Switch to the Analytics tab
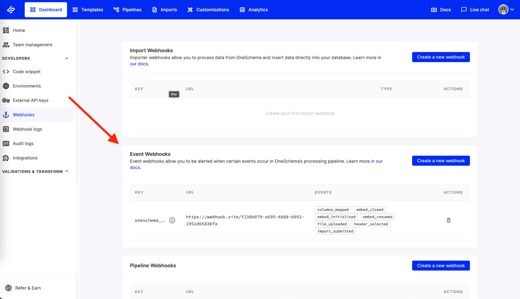Image resolution: width=520 pixels, height=299 pixels. [x=254, y=10]
